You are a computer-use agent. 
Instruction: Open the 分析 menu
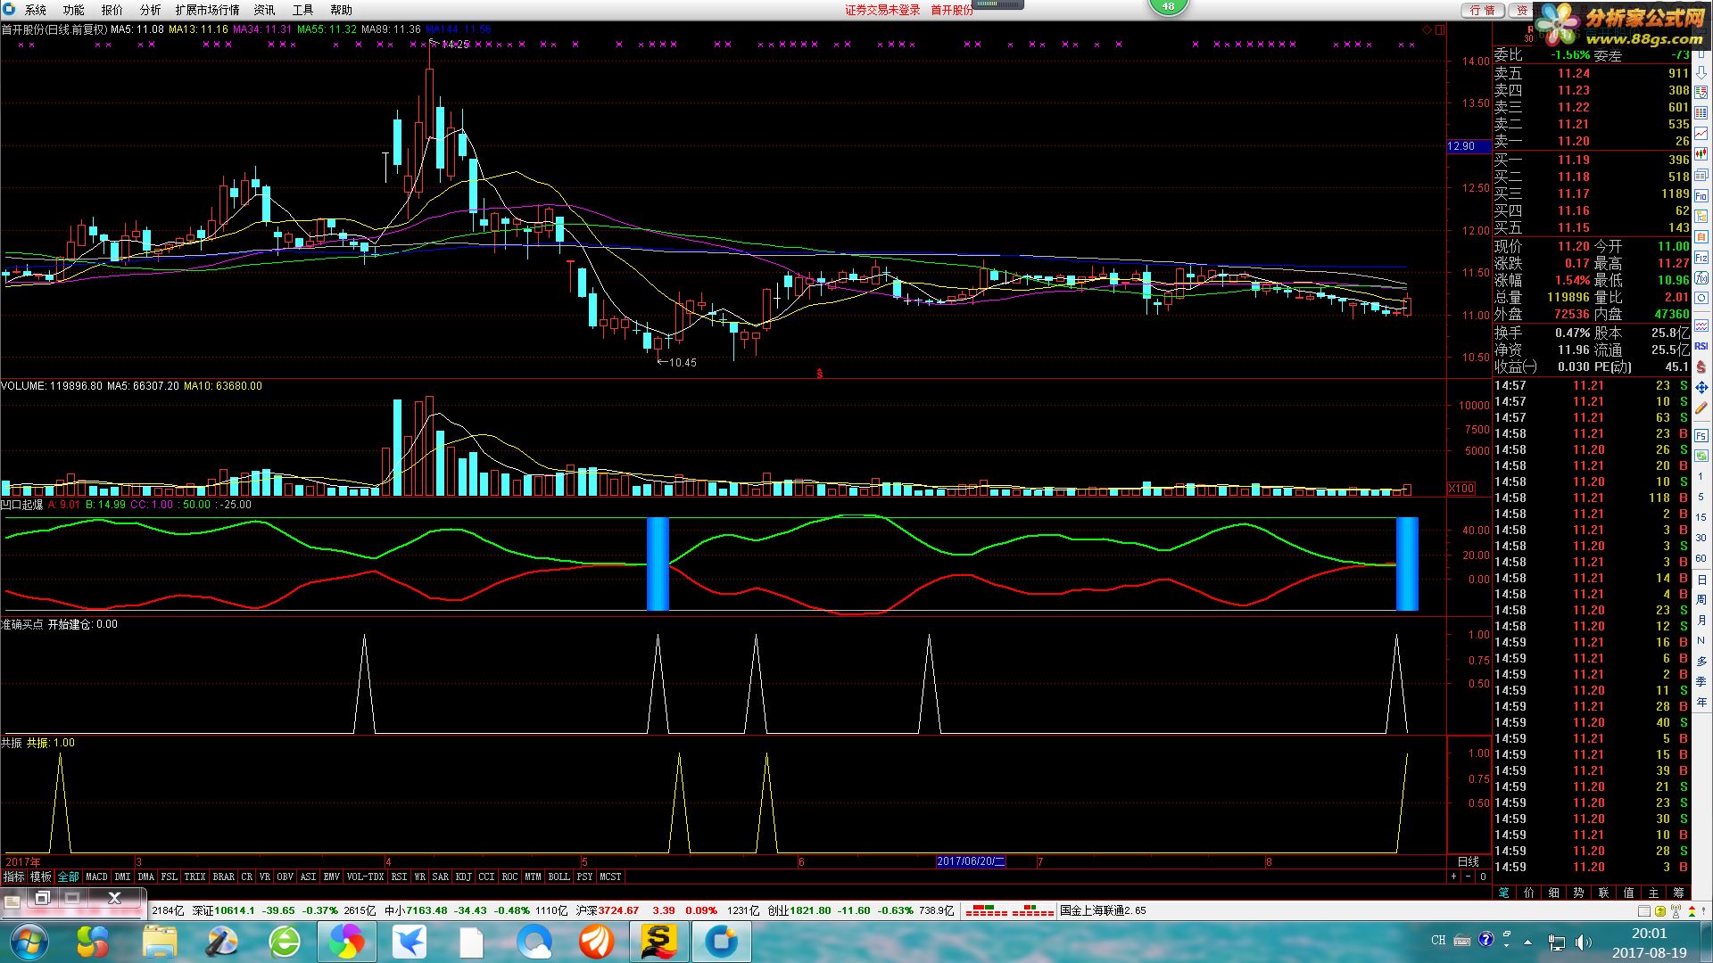pyautogui.click(x=150, y=10)
